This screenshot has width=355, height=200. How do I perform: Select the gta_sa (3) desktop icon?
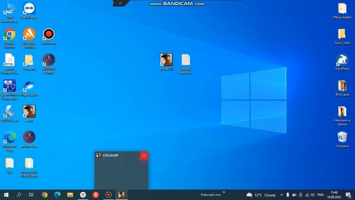tap(166, 62)
